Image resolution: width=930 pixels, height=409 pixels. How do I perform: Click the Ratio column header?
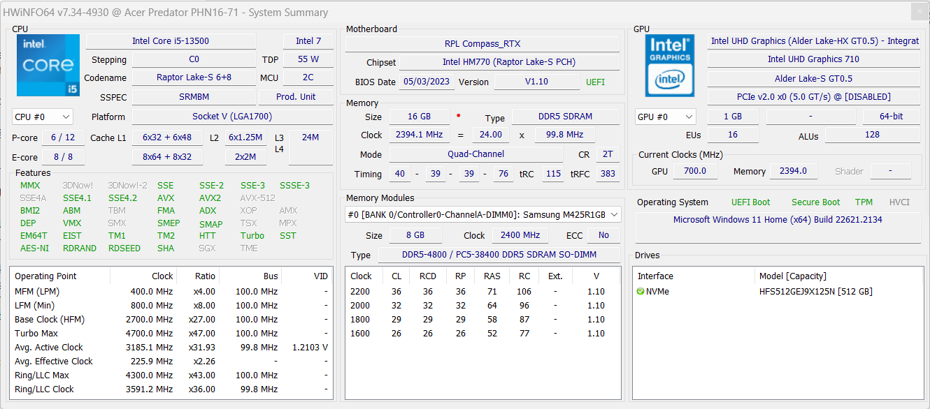pyautogui.click(x=196, y=276)
